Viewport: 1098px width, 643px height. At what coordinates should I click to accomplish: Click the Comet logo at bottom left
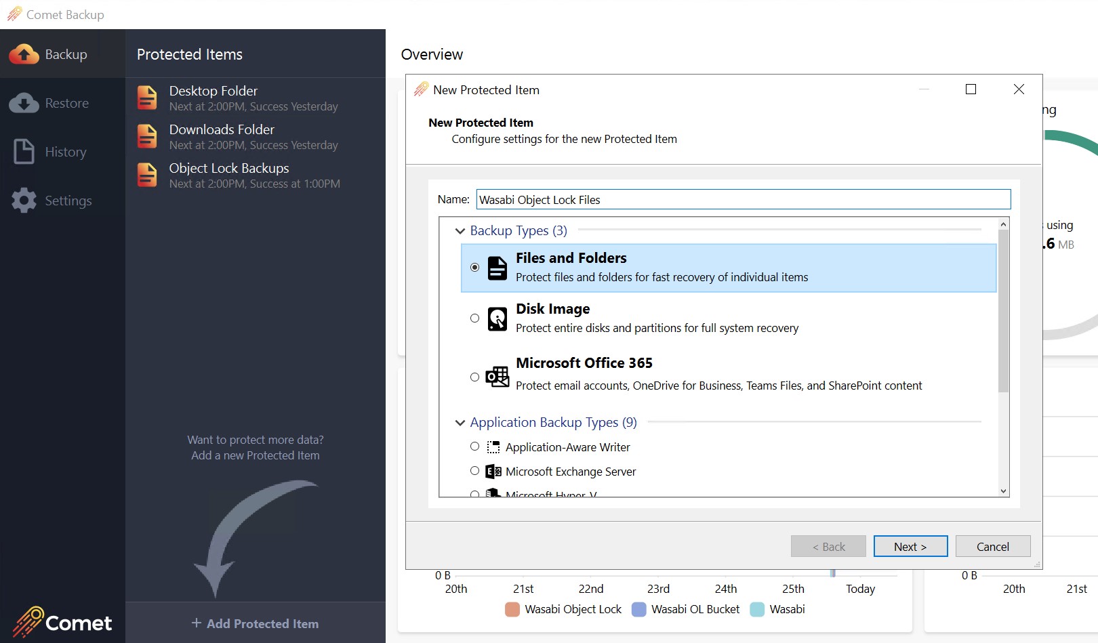coord(62,622)
